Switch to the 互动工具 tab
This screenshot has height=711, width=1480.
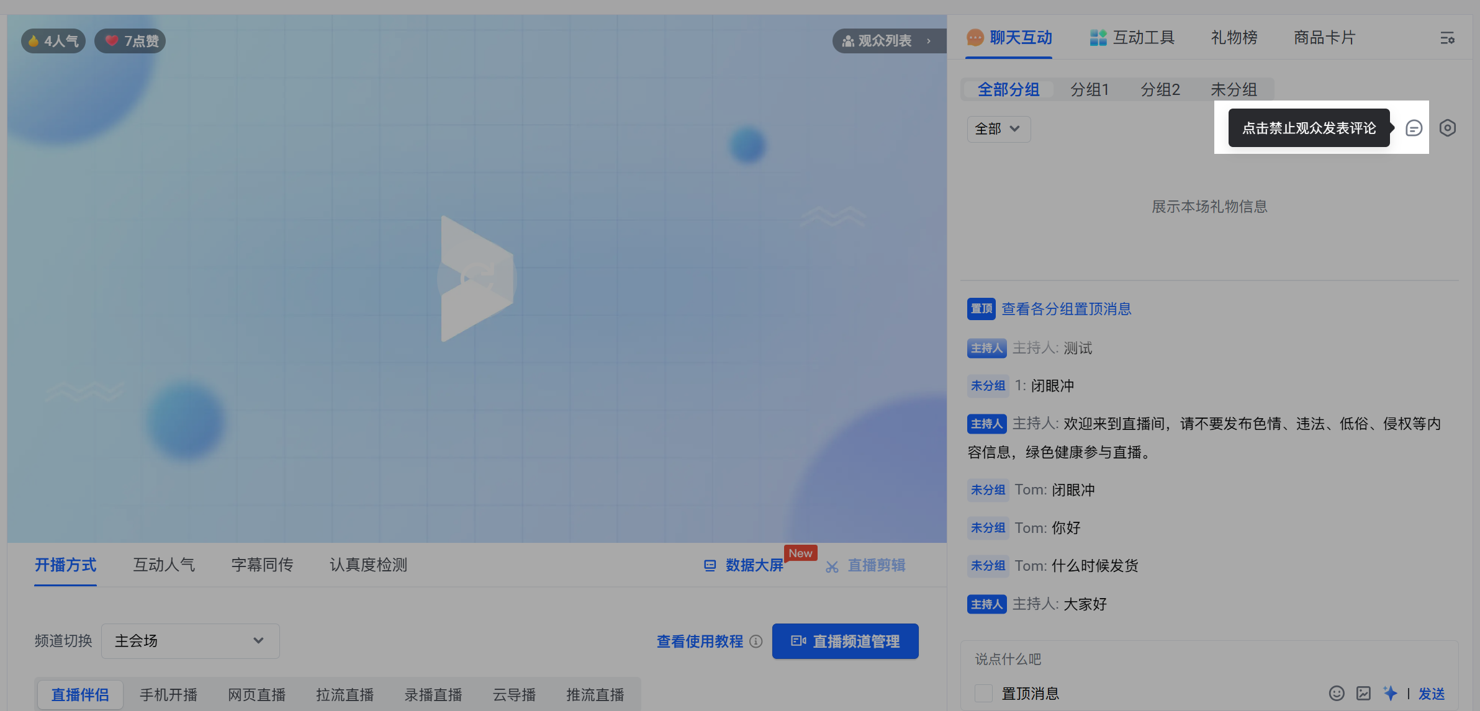(x=1132, y=38)
